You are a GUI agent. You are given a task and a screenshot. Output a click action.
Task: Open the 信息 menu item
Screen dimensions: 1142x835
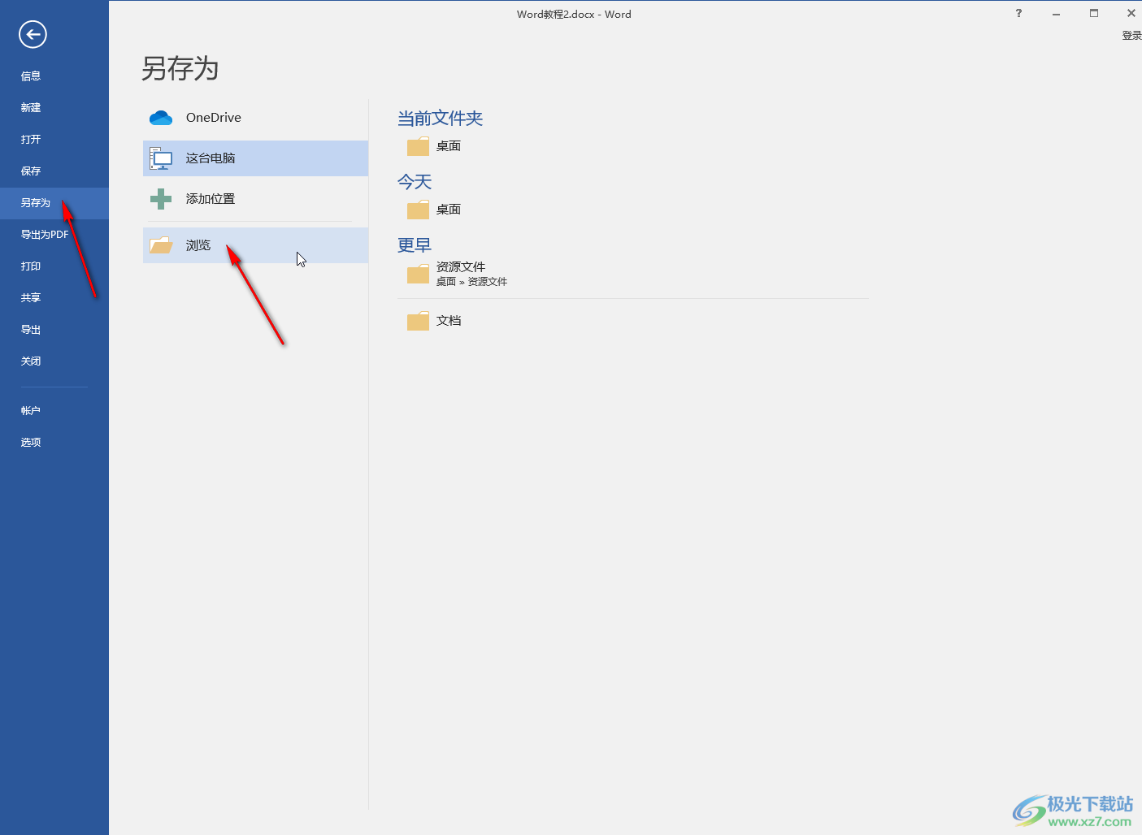31,76
